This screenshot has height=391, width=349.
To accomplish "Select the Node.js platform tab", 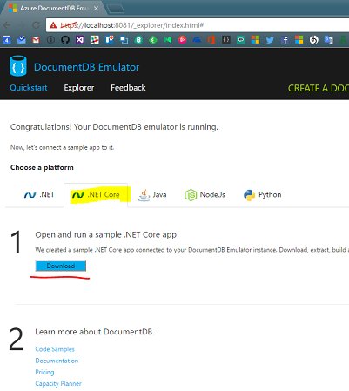I will coord(205,195).
